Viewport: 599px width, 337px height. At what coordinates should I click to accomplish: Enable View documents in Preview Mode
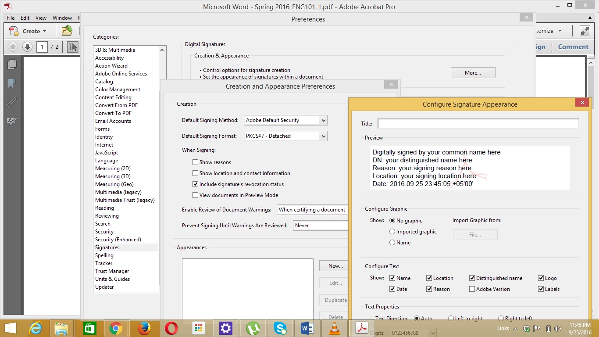(x=196, y=195)
